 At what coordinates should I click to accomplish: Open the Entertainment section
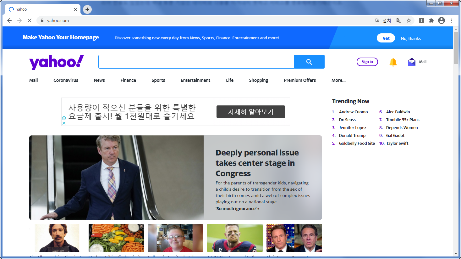pos(195,80)
